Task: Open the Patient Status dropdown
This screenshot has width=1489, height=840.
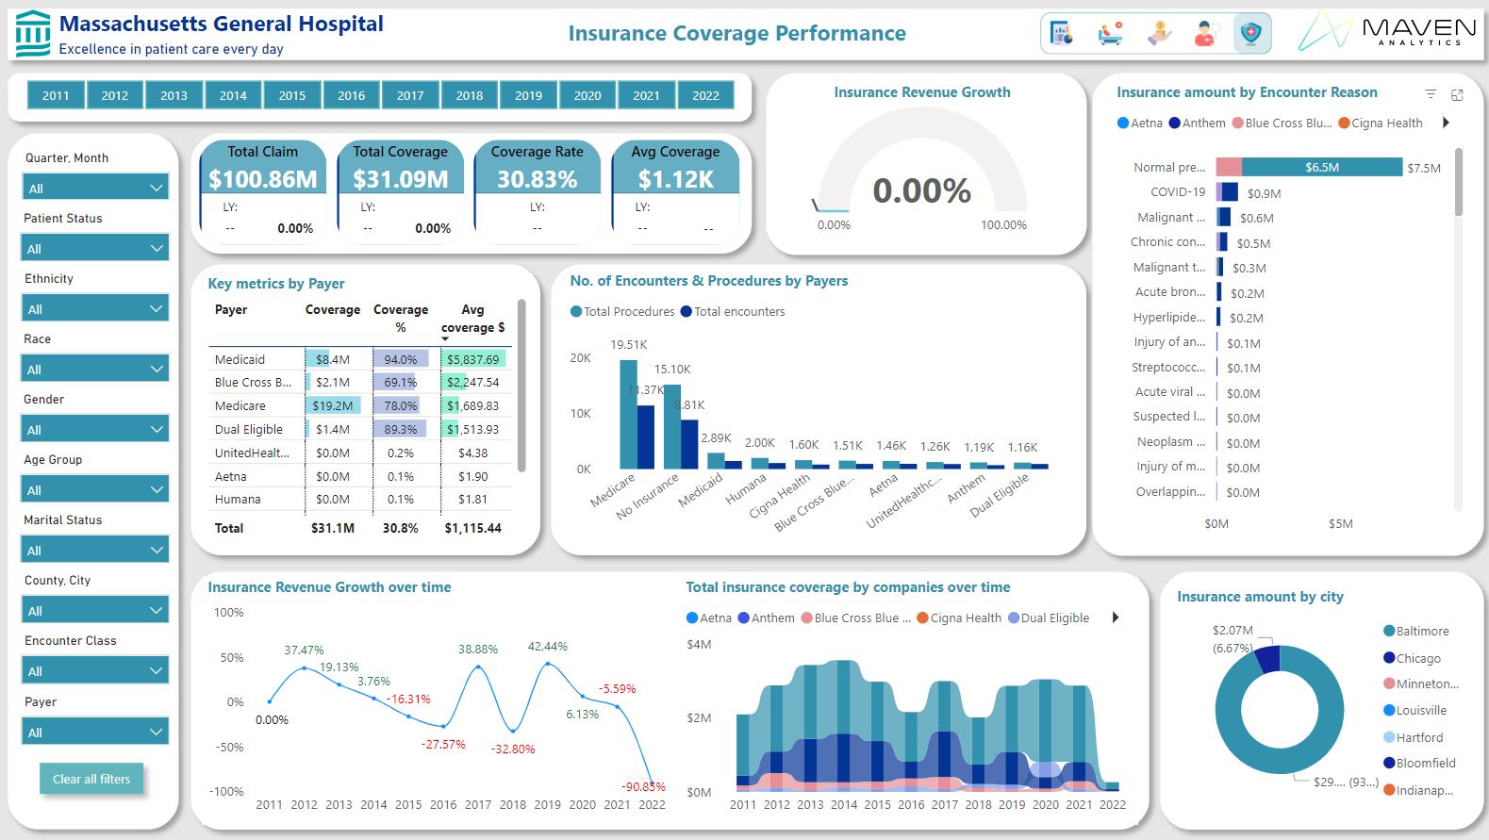Action: click(95, 248)
